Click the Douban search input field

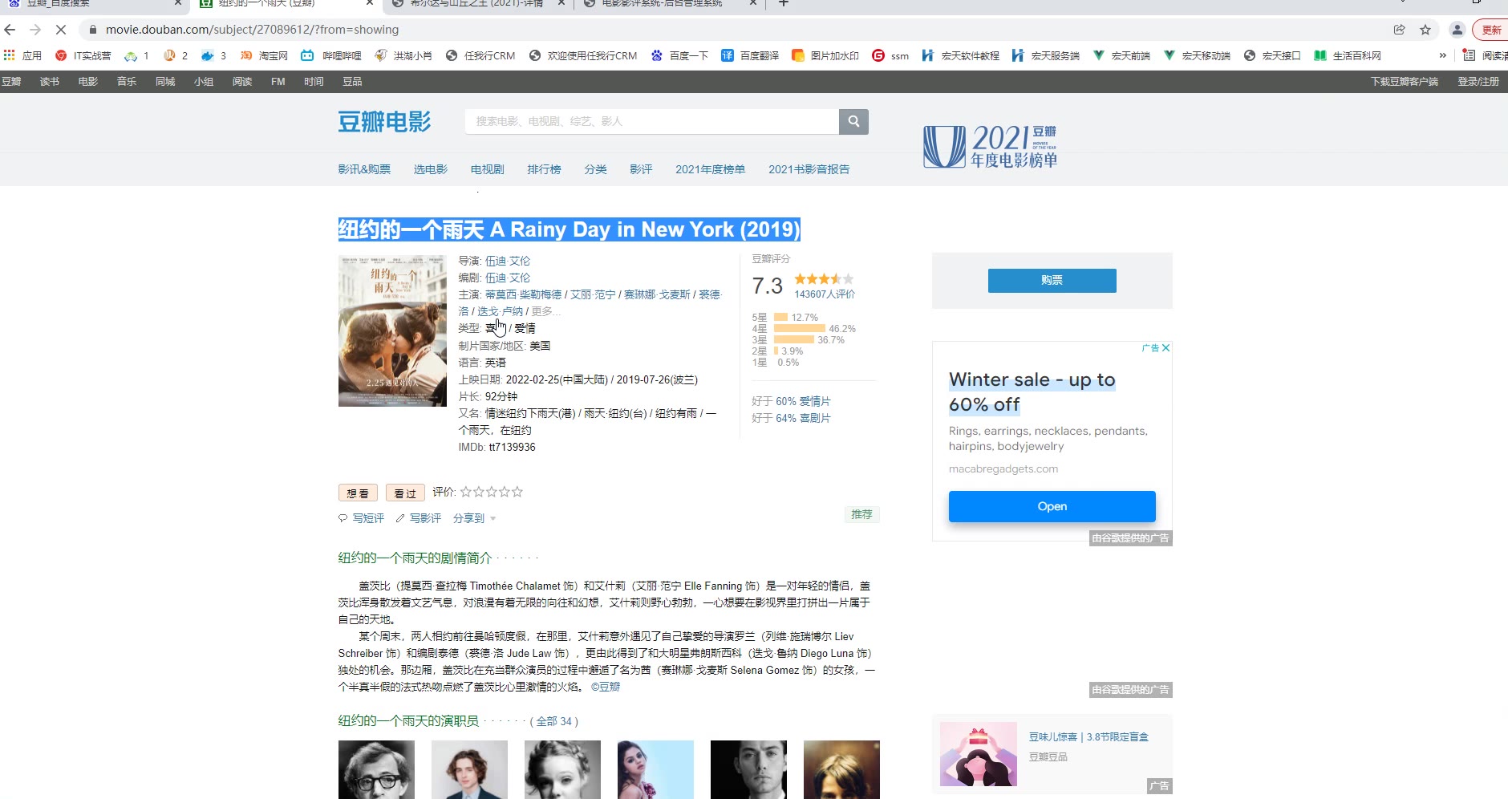coord(651,121)
